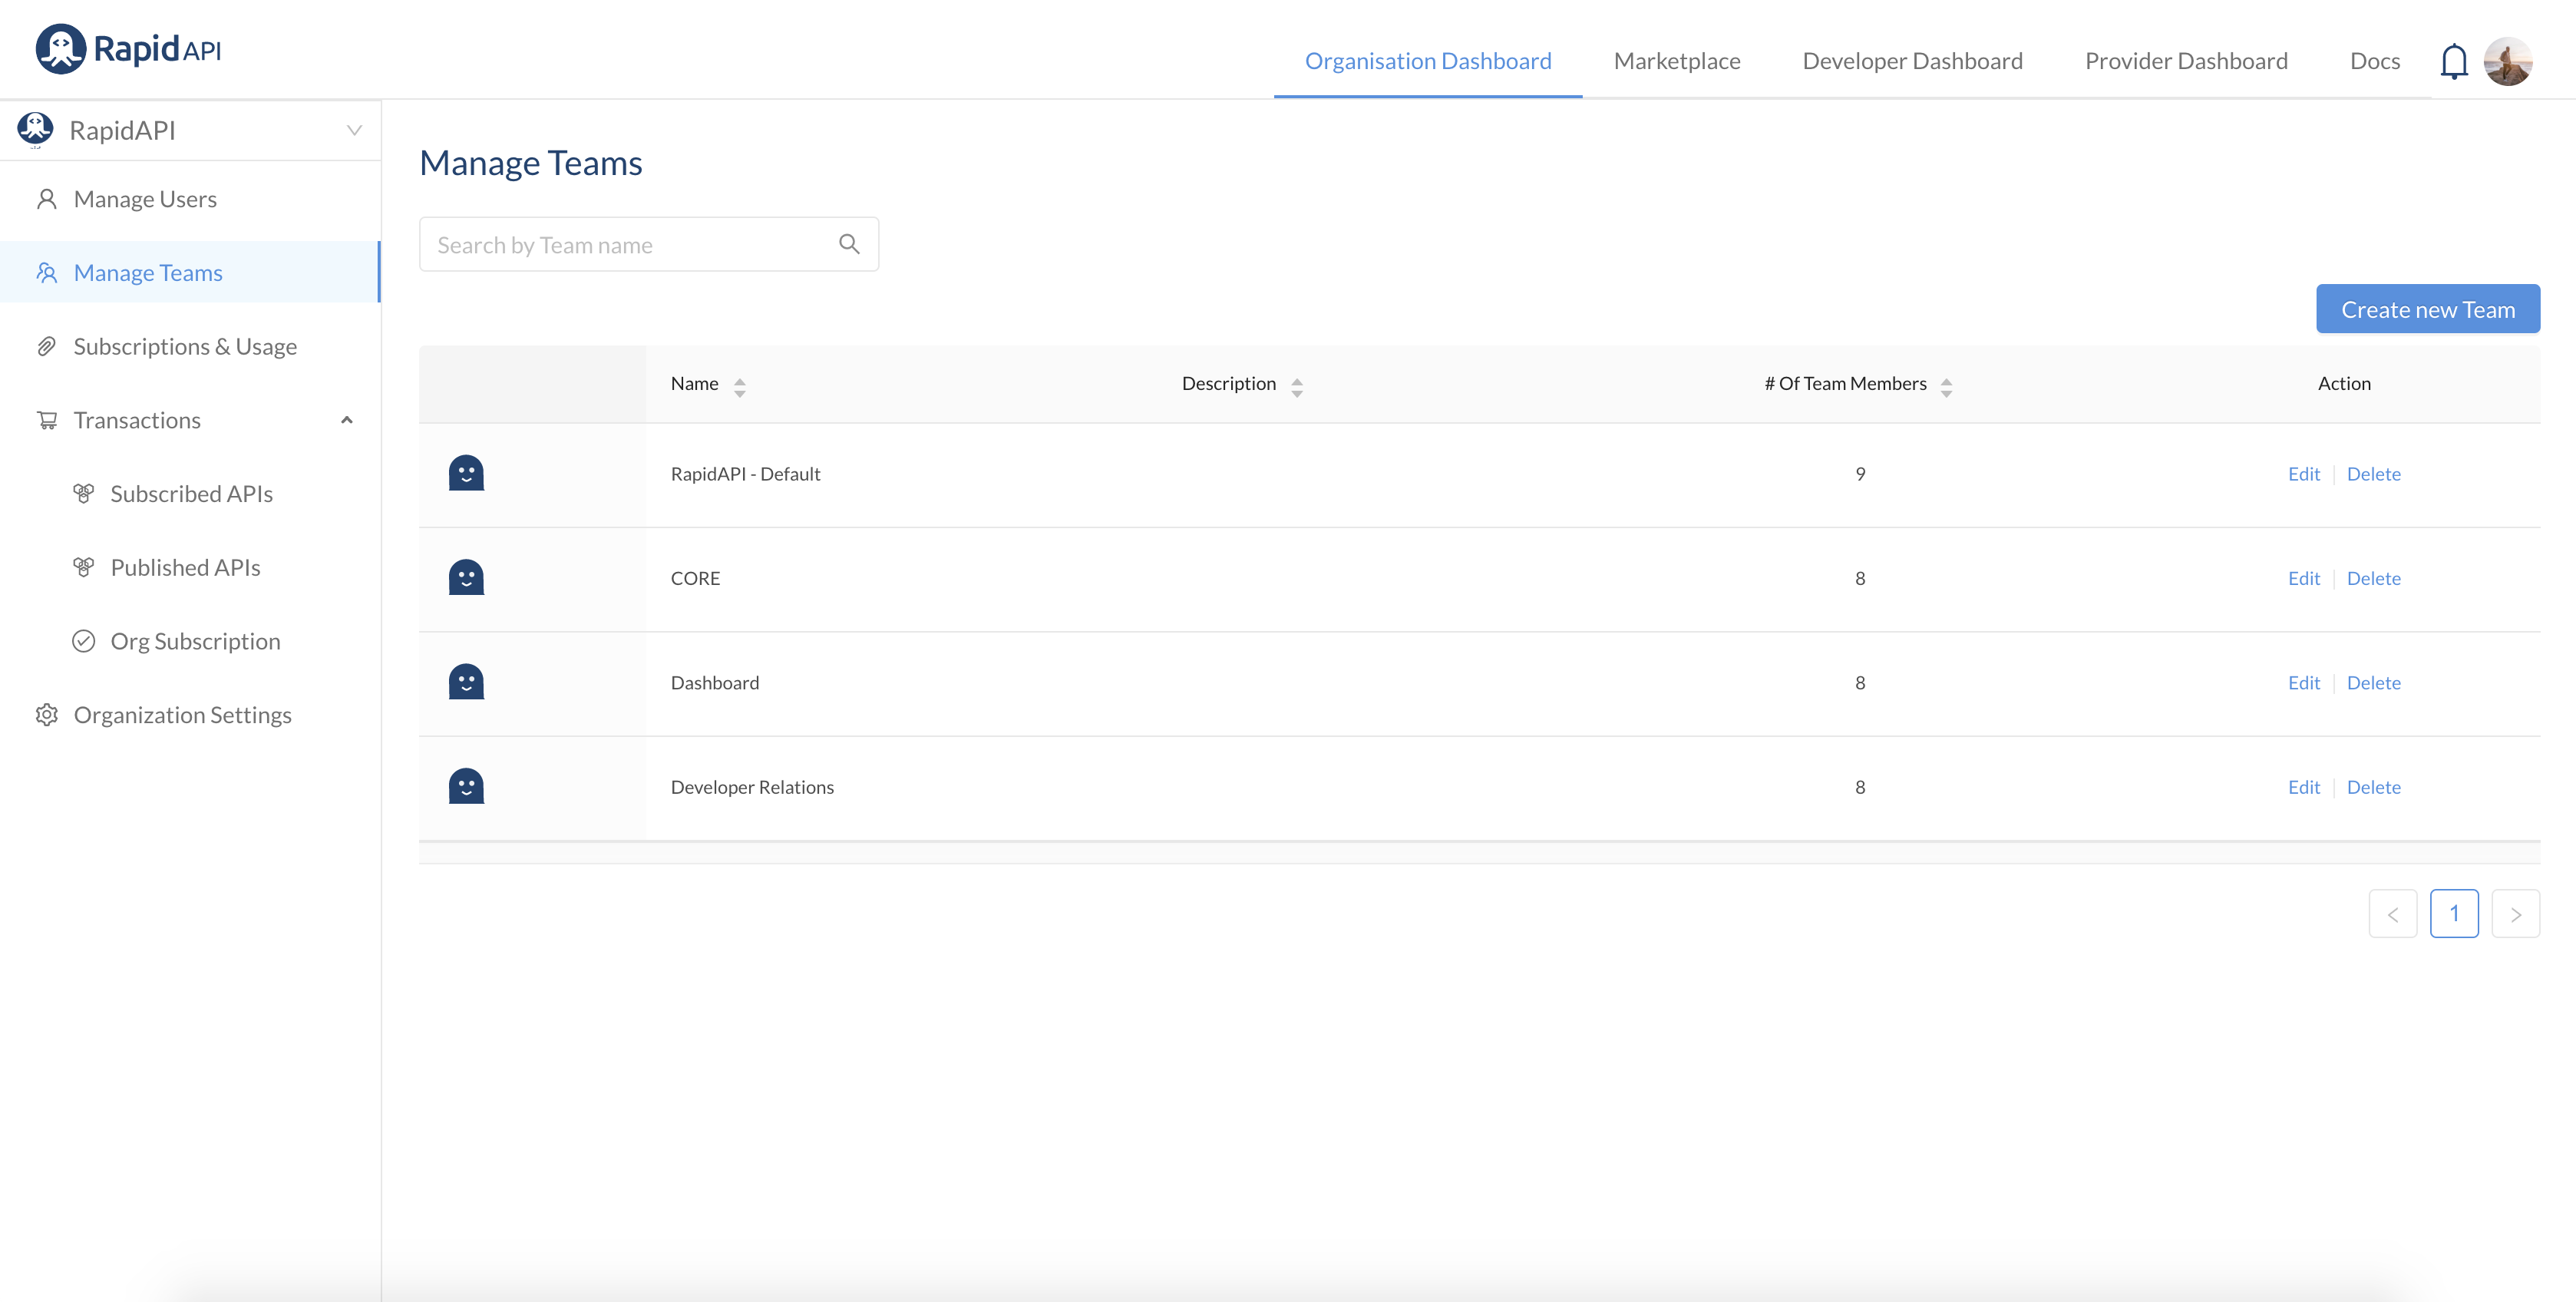Click the search magnifier icon

tap(849, 244)
